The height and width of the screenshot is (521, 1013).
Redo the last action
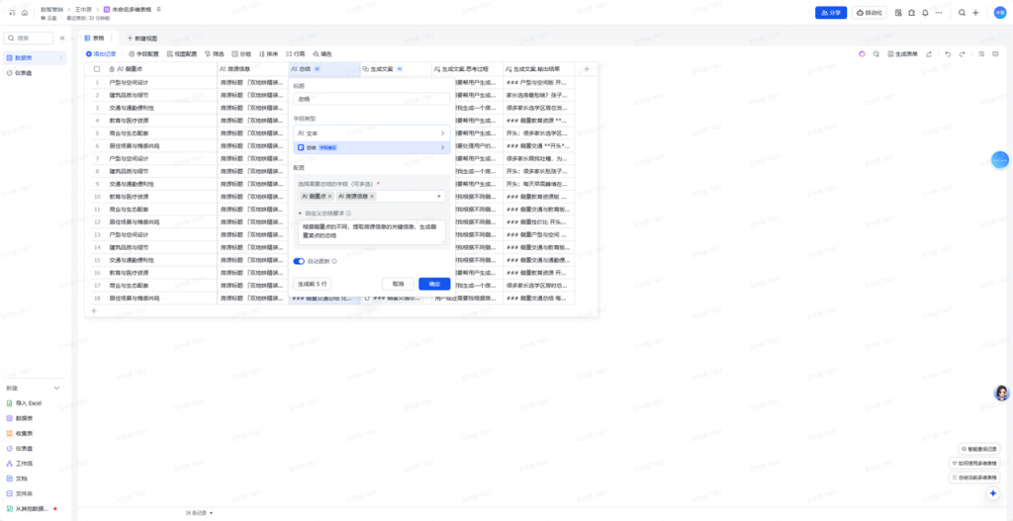tap(962, 54)
